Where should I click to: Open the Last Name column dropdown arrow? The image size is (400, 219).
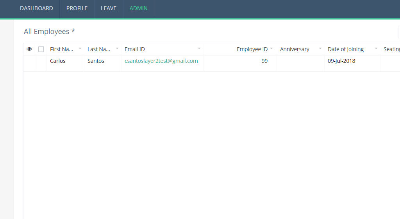tap(117, 49)
